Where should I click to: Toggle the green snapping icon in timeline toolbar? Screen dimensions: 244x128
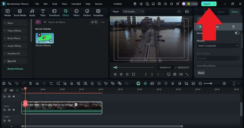pyautogui.click(x=145, y=84)
